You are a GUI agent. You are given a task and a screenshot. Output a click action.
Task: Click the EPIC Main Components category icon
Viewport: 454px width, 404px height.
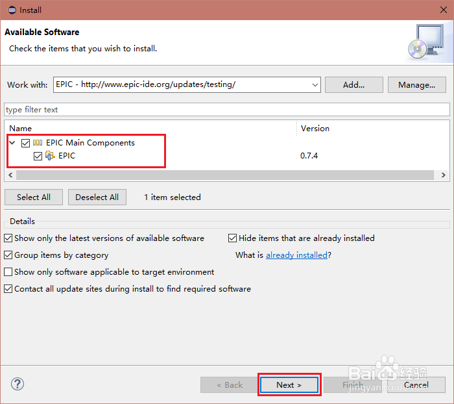point(38,143)
